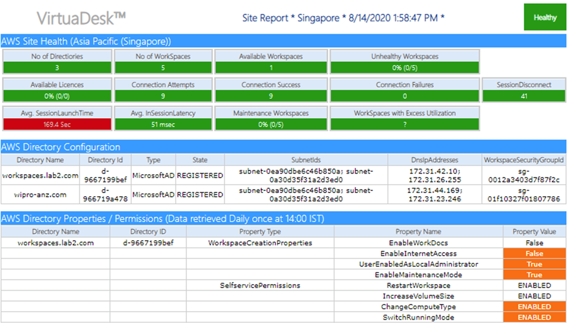Click the Property Type column header
Viewport: 568px width, 326px height.
pos(260,231)
